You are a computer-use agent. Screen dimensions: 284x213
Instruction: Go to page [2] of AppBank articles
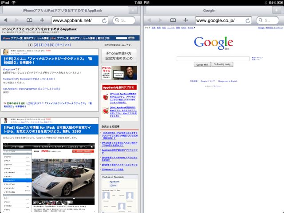(36, 45)
